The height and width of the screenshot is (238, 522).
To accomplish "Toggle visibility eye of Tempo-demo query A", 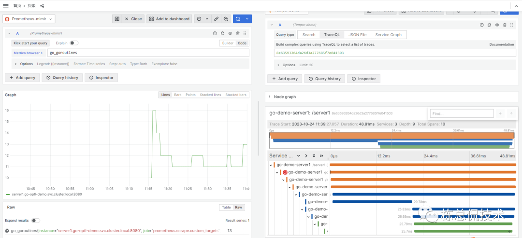I will pyautogui.click(x=497, y=25).
